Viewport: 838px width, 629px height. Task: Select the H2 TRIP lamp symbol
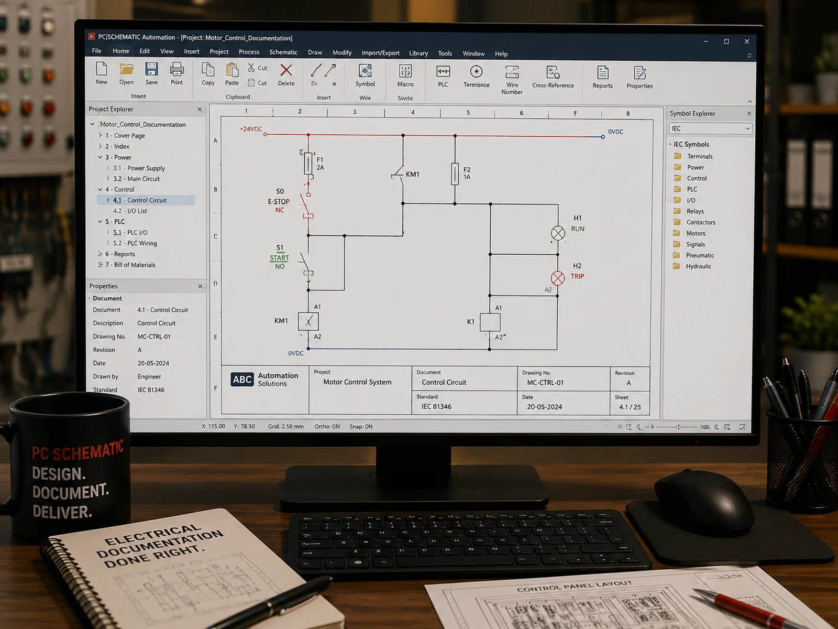[x=558, y=278]
